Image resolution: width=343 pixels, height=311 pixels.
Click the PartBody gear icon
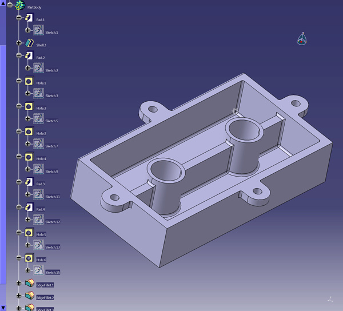[21, 6]
